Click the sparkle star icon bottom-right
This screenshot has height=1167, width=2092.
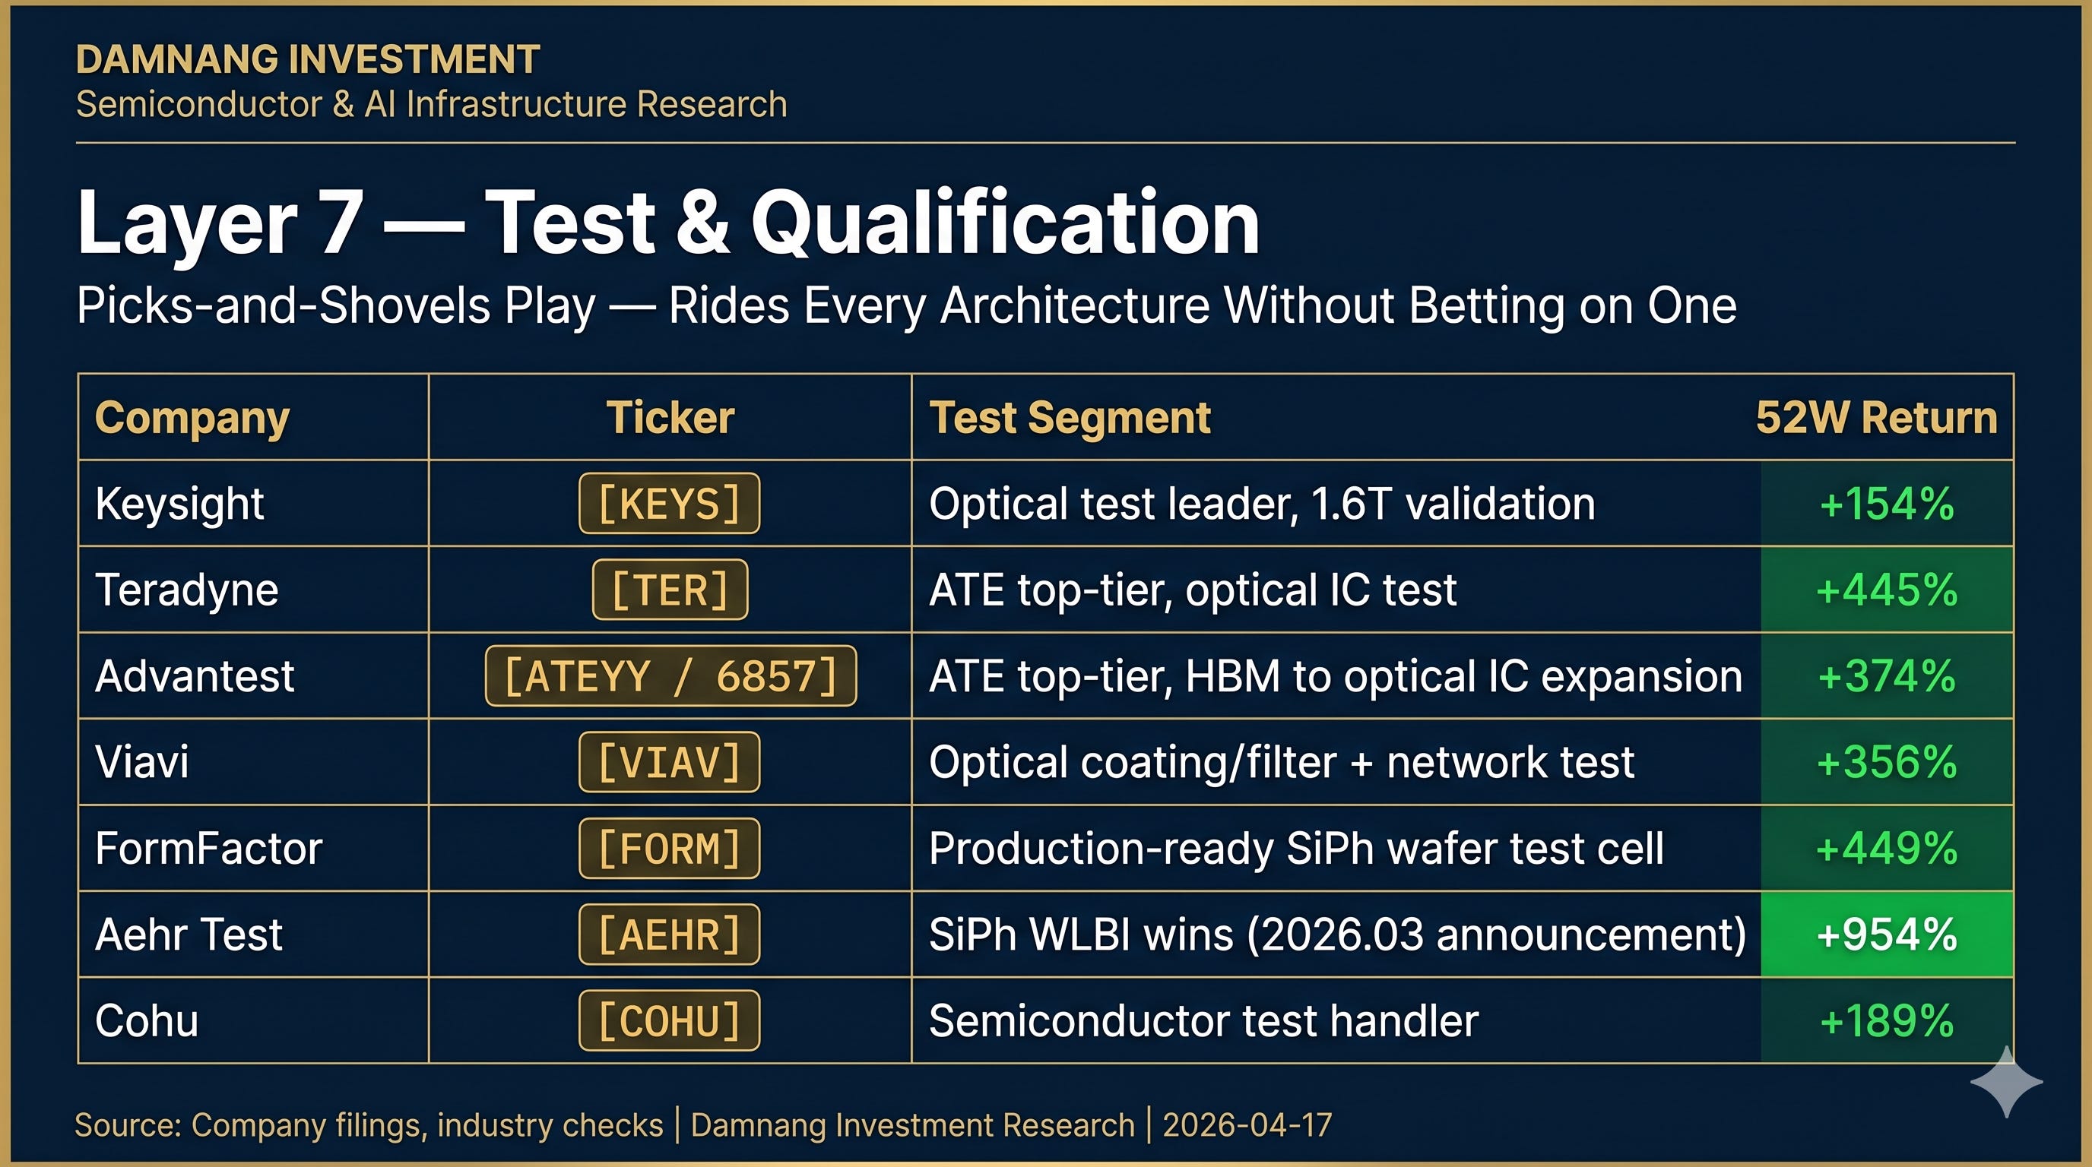pos(2006,1081)
